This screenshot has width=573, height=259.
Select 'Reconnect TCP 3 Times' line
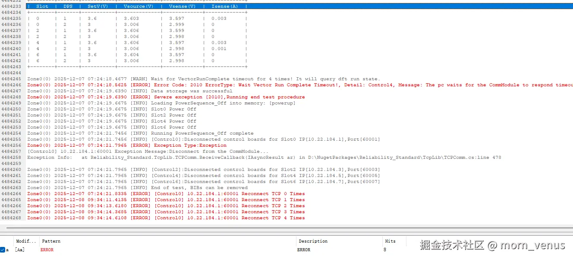click(166, 212)
